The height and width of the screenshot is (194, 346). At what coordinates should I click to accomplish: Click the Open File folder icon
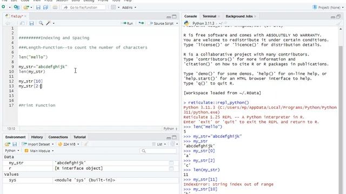(x=26, y=7)
